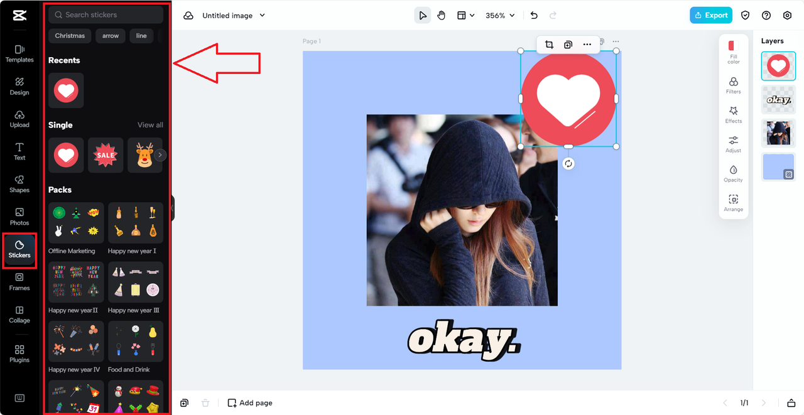The width and height of the screenshot is (804, 415).
Task: Select the heart sticker under Single
Action: pos(66,155)
